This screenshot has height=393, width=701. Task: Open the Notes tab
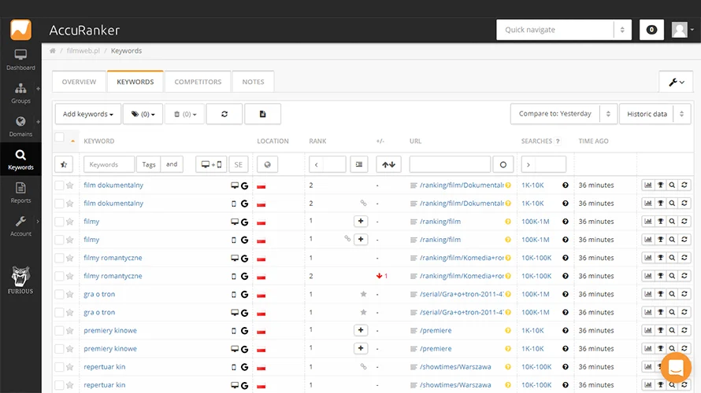[x=253, y=82]
